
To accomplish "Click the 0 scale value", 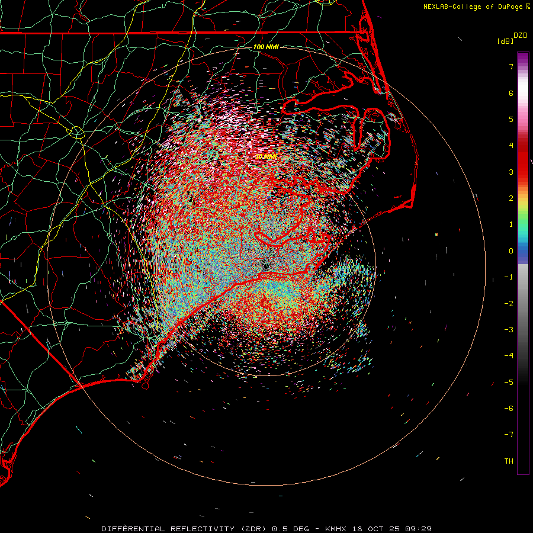I will click(x=511, y=251).
